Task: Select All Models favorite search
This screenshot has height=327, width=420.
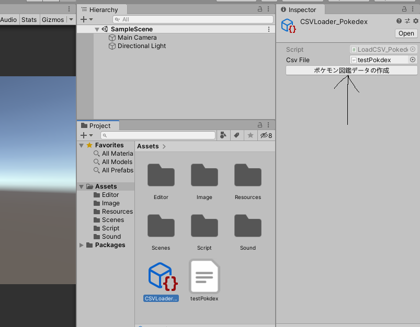Action: coord(113,161)
